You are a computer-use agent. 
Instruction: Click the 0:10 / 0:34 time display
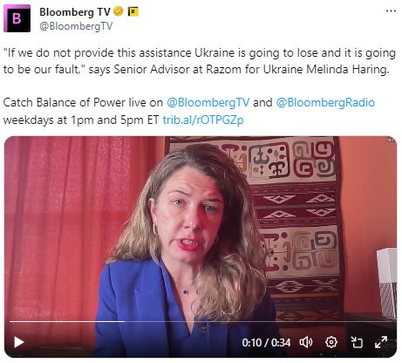tap(266, 343)
